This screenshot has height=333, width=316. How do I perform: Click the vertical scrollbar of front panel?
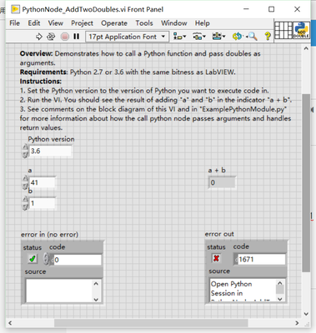[x=306, y=182]
